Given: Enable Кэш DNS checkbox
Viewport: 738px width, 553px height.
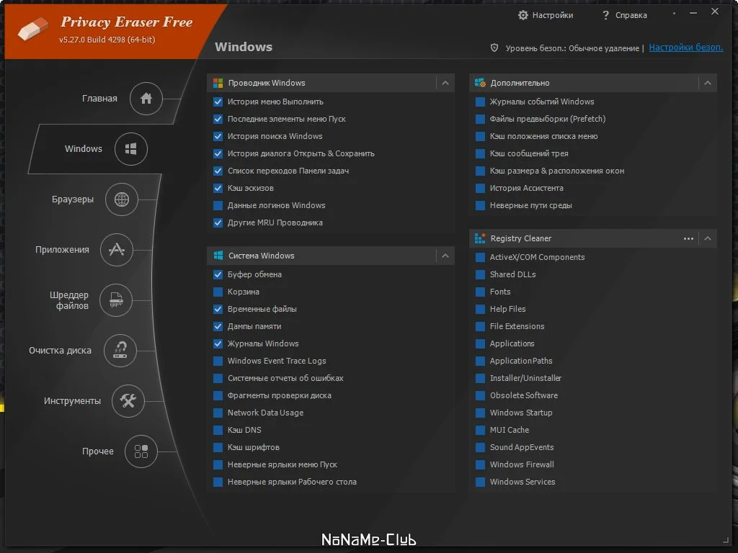Looking at the screenshot, I should [x=218, y=431].
